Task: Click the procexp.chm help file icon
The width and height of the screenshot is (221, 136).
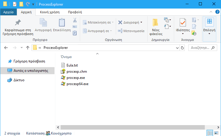Action: (x=63, y=71)
